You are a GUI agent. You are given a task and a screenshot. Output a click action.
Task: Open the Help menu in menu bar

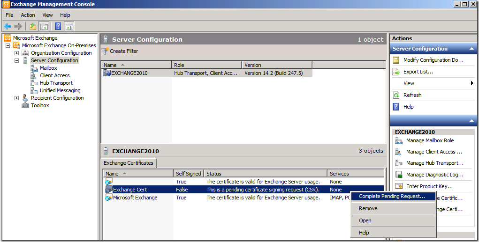coord(65,15)
